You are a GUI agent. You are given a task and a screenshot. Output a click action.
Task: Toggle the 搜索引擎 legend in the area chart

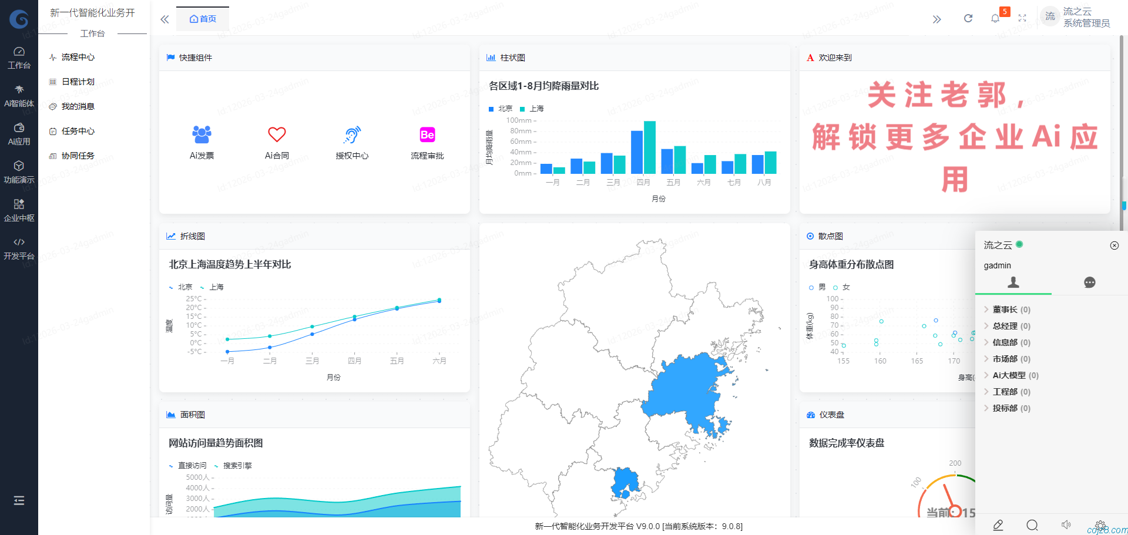click(233, 466)
